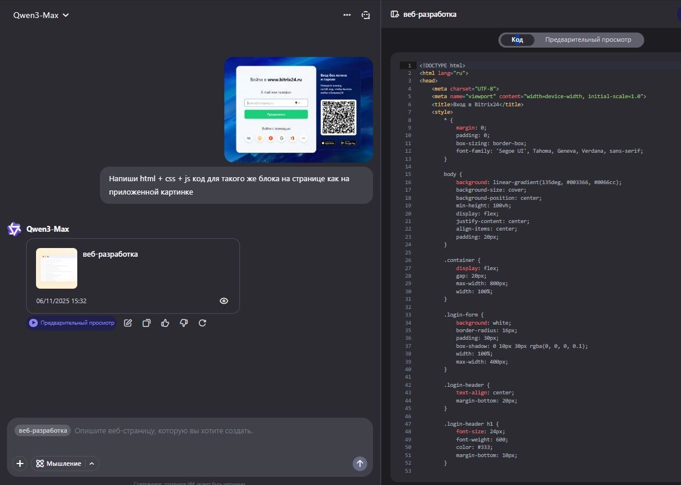The image size is (681, 485).
Task: Click the .login-form { selector line
Action: (x=464, y=315)
